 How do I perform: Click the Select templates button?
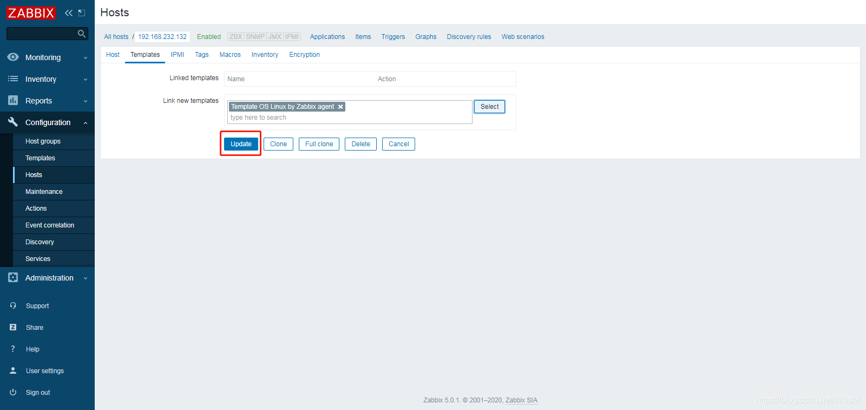489,107
